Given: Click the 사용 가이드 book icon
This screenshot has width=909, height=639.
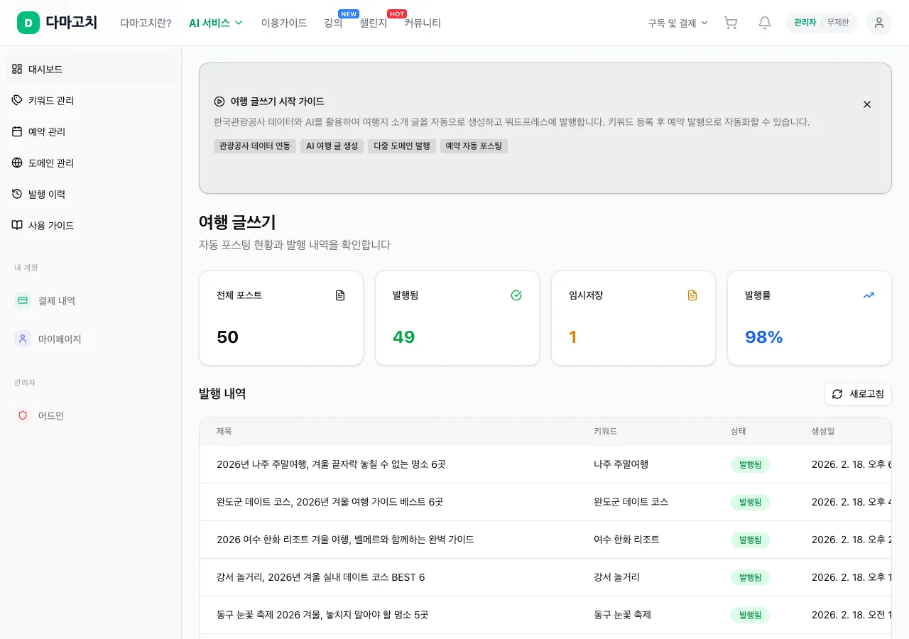Looking at the screenshot, I should point(17,225).
